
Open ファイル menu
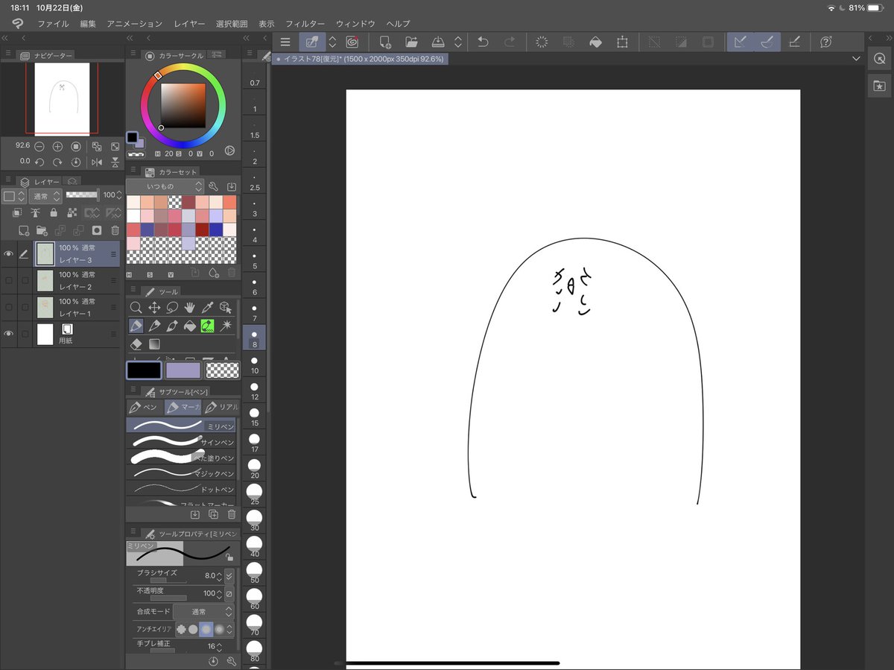[53, 24]
